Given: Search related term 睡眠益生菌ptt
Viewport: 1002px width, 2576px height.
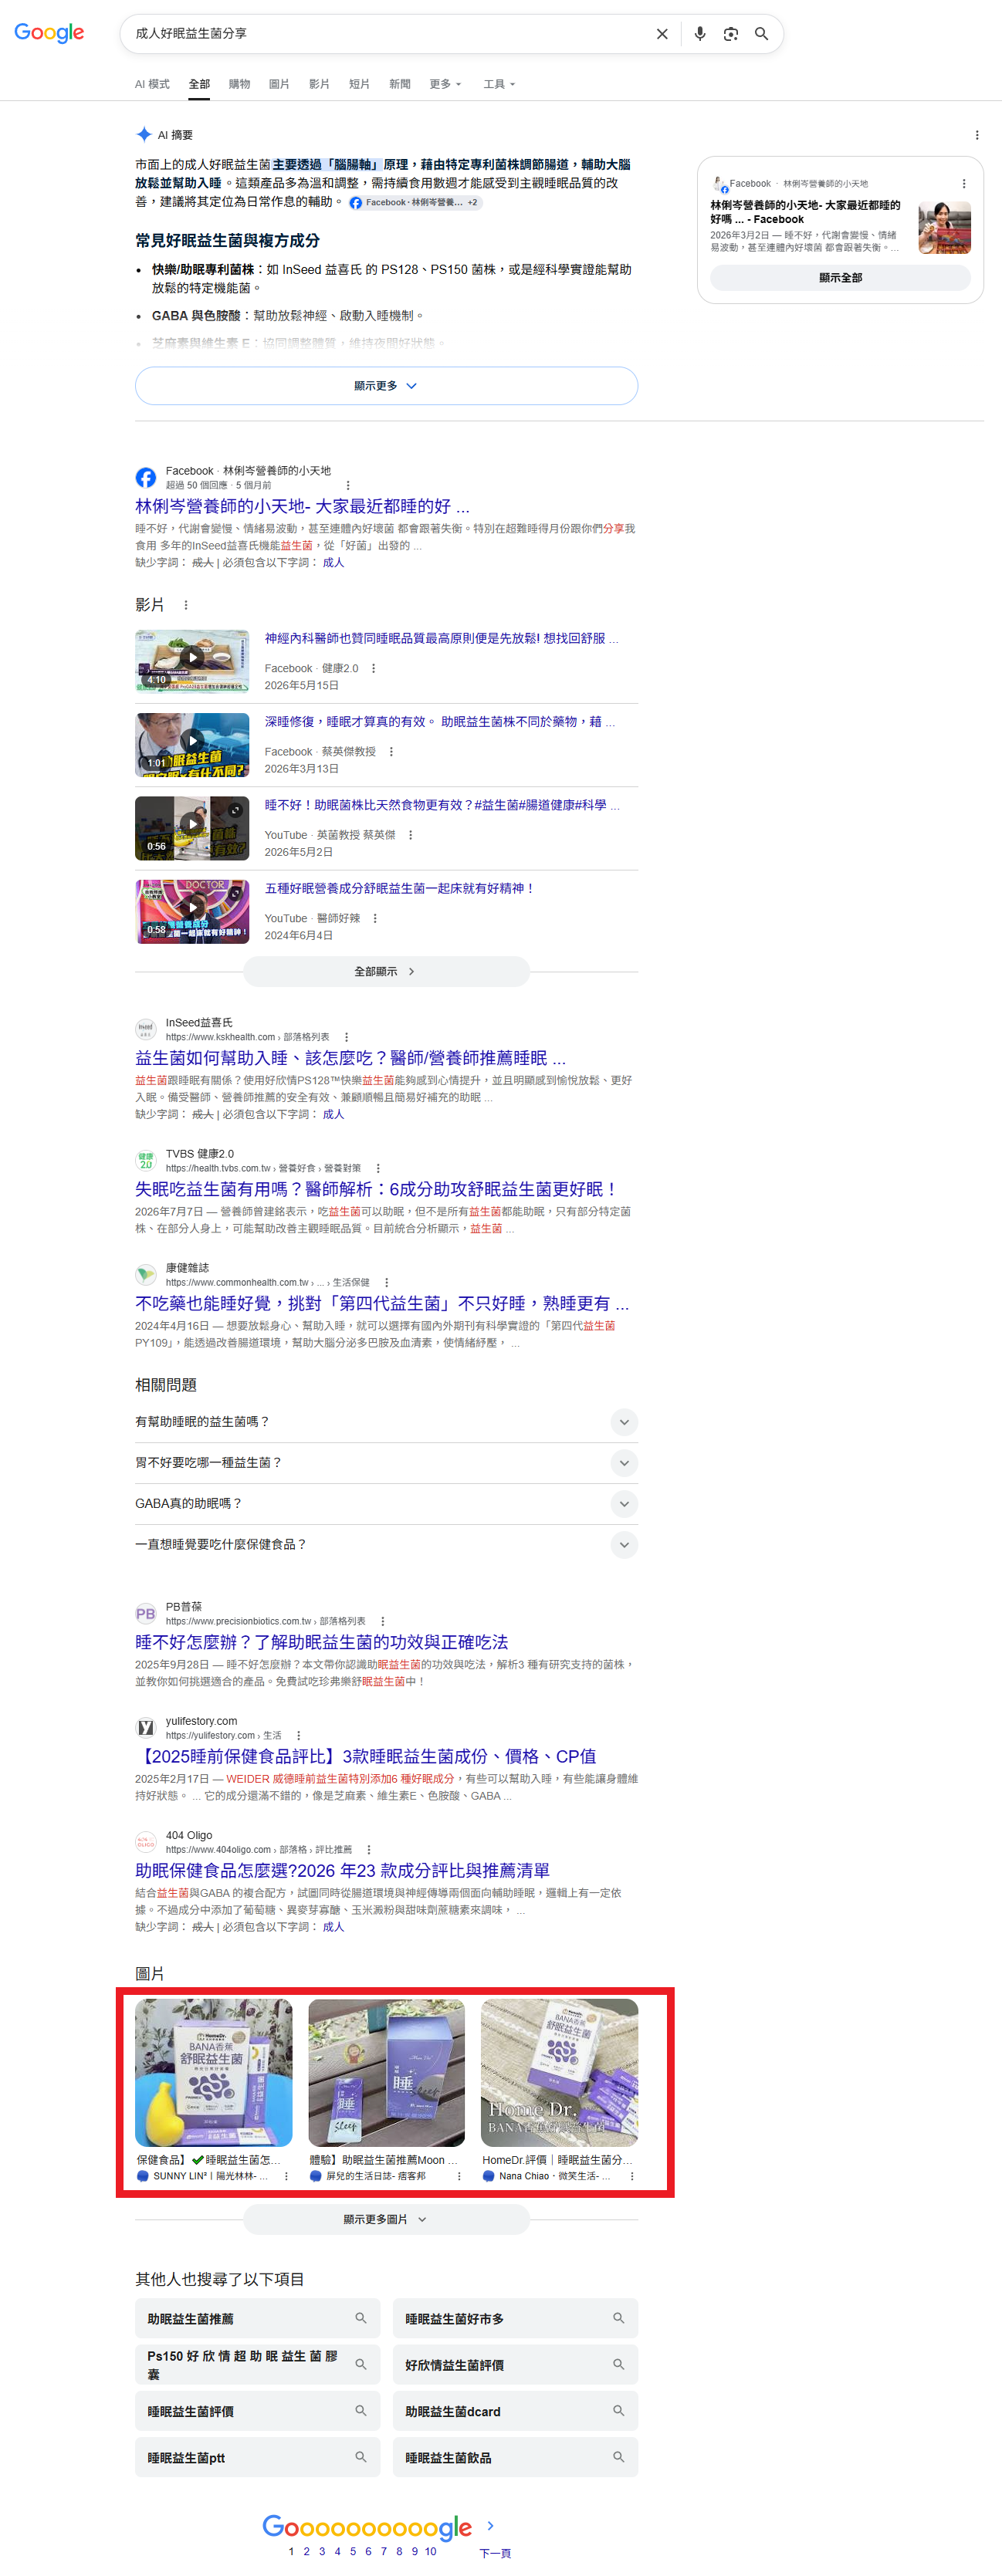Looking at the screenshot, I should pyautogui.click(x=257, y=2457).
